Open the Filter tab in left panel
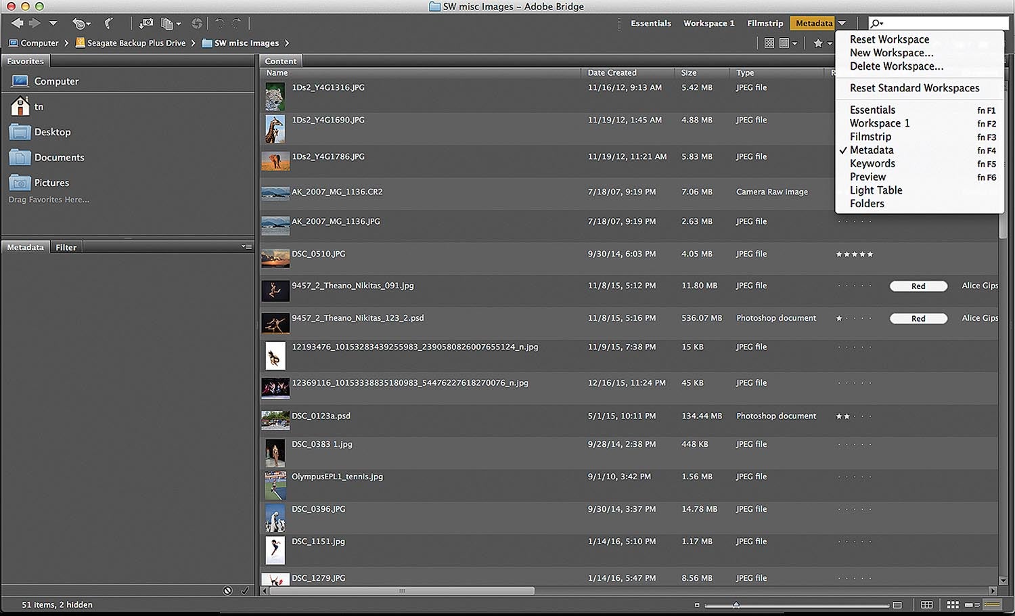Viewport: 1015px width, 616px height. click(x=66, y=246)
